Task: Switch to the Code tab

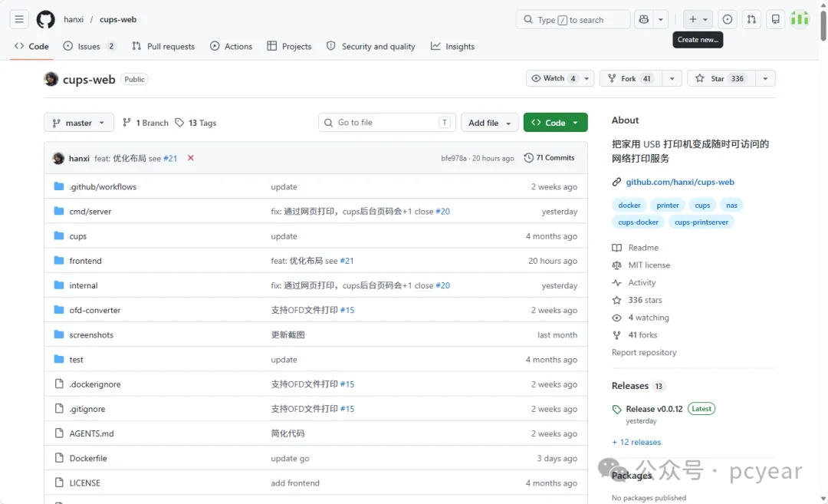Action: coord(31,47)
